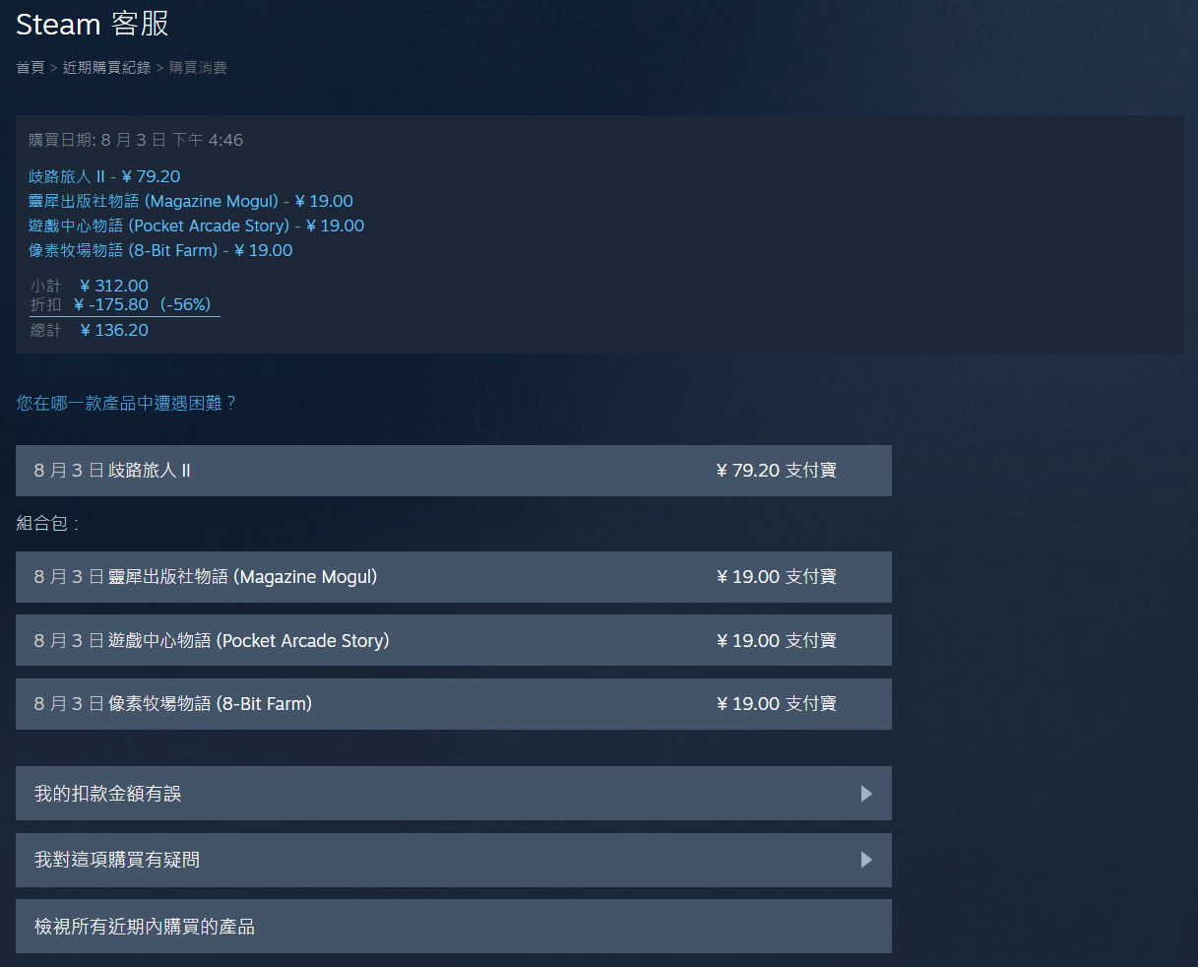Click the ¥ 79.20 支付寶 price text
Viewport: 1198px width, 967px height.
777,471
